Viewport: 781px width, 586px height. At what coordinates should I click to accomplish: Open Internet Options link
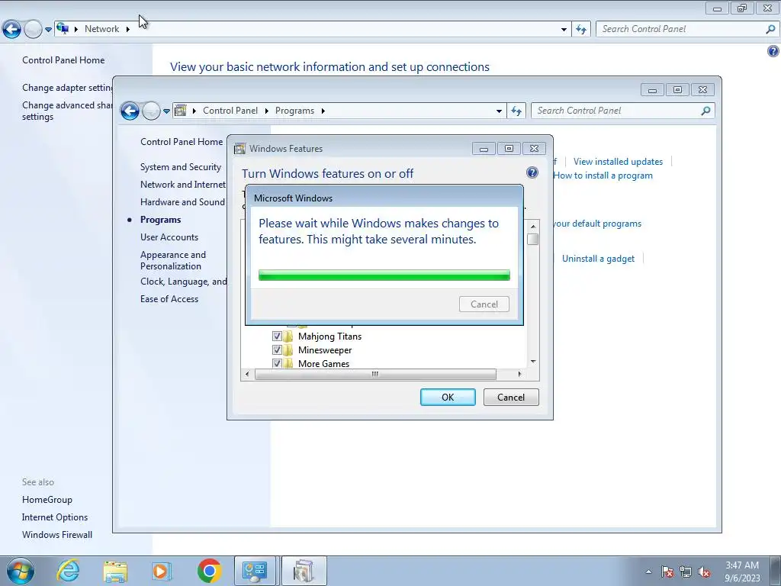(55, 517)
